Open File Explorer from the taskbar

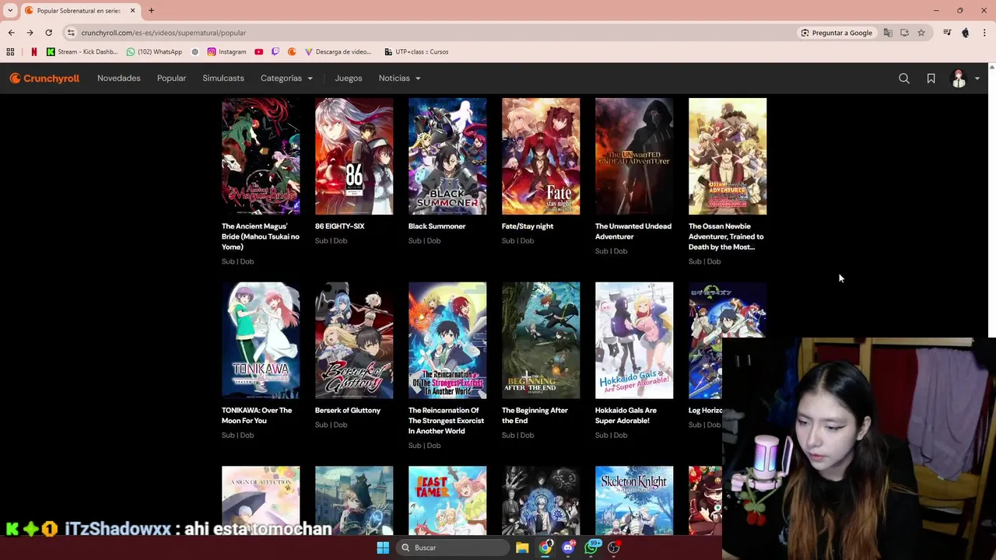(x=522, y=548)
